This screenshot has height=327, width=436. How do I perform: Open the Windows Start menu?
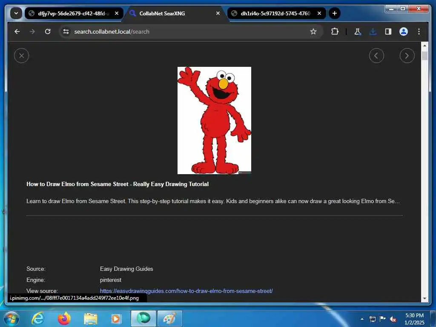(11, 318)
